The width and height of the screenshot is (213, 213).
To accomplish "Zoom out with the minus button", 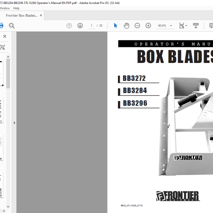I will [x=137, y=25].
